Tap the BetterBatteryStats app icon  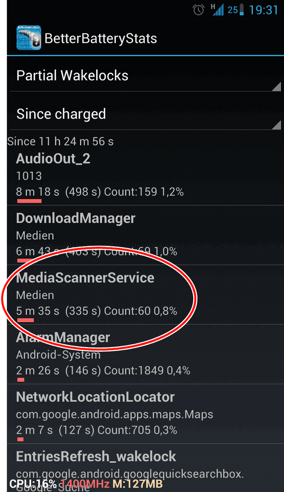(29, 38)
